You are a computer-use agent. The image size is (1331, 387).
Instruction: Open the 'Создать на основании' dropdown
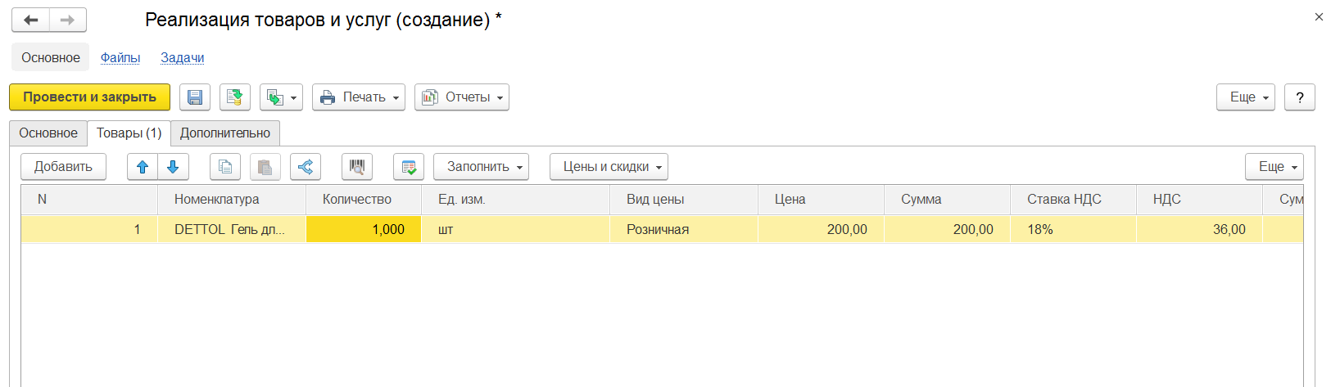(281, 97)
